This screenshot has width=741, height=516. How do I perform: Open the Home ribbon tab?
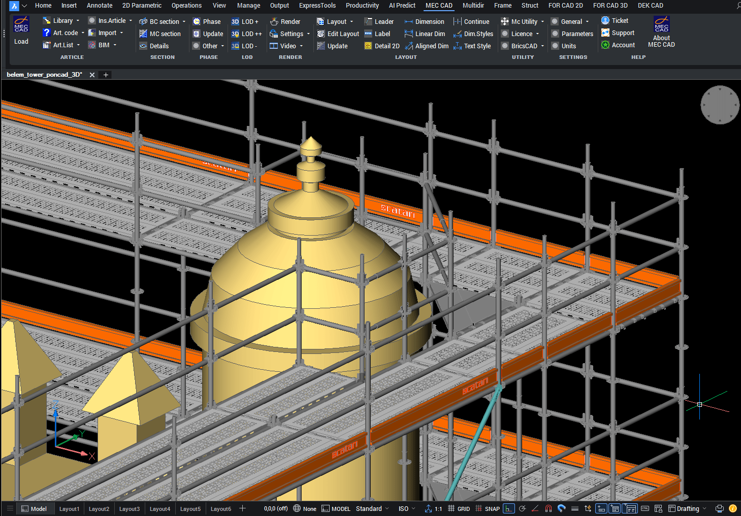[x=43, y=6]
